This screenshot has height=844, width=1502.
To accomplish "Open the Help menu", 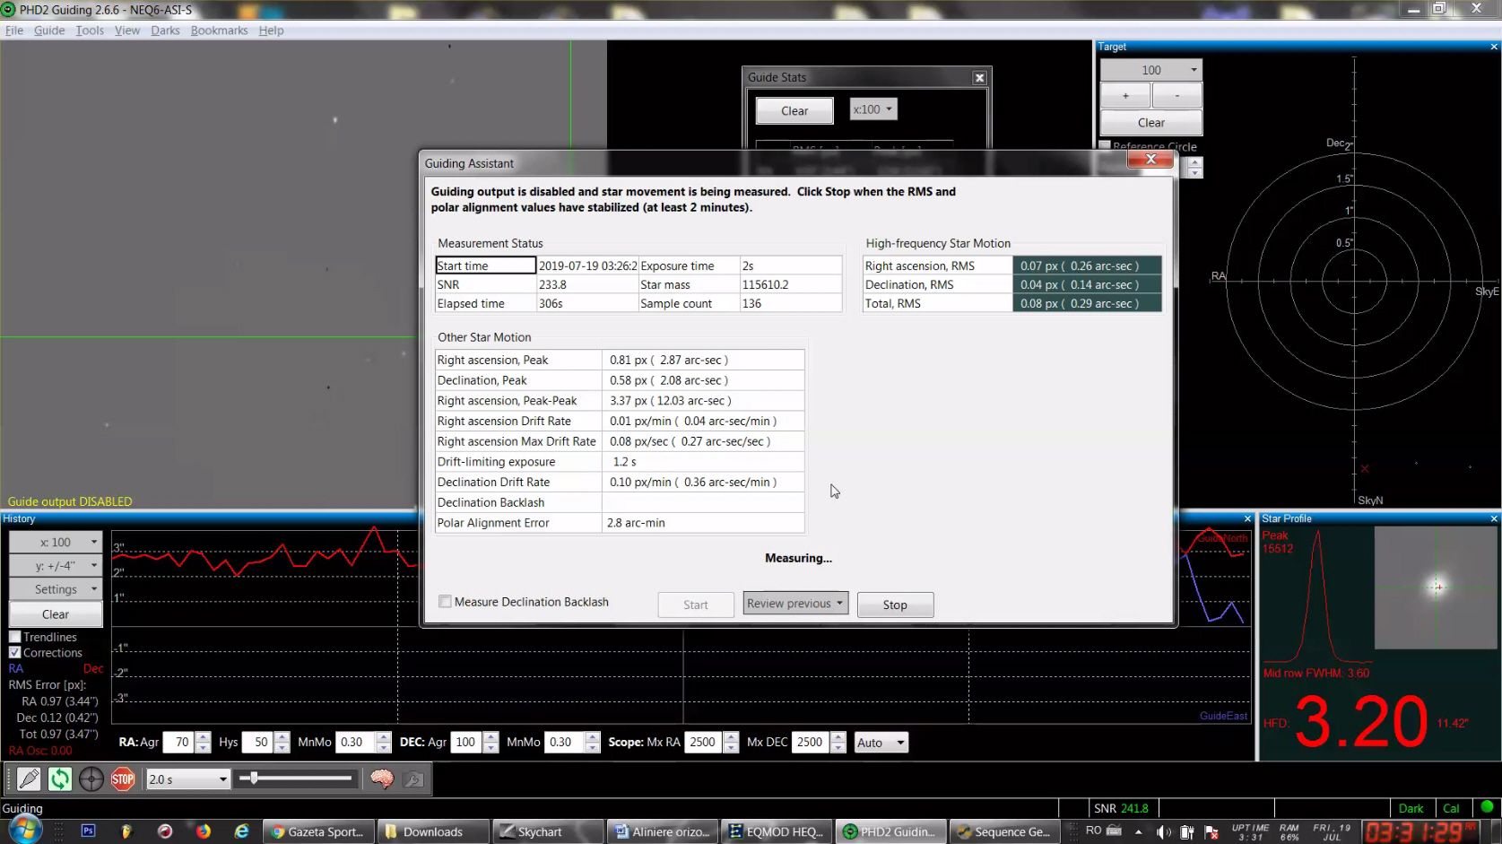I will coord(271,30).
